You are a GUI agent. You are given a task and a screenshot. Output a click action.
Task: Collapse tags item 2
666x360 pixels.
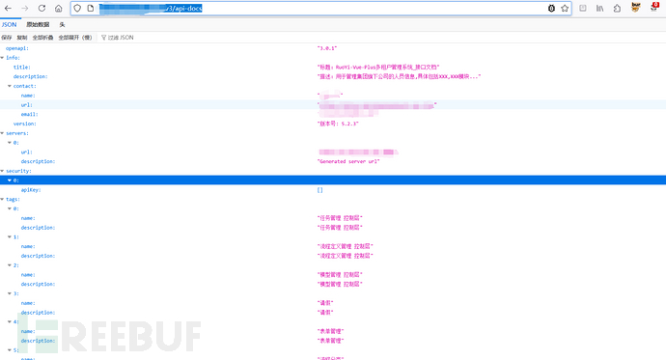pyautogui.click(x=10, y=265)
